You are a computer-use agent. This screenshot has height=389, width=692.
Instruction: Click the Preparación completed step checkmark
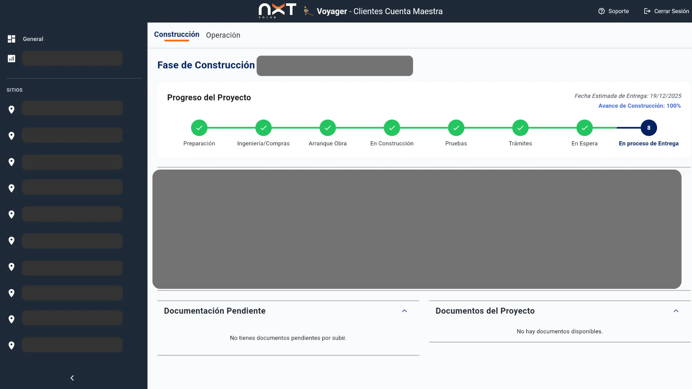pyautogui.click(x=199, y=128)
